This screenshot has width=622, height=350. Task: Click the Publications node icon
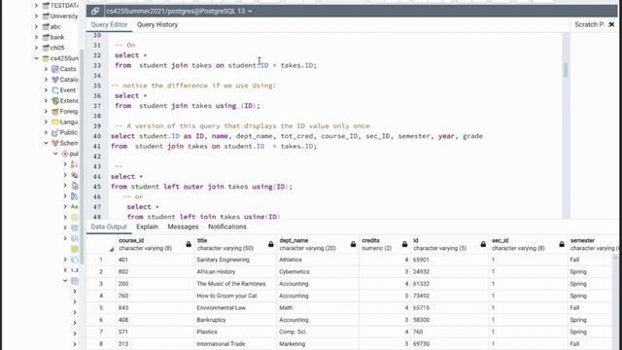pyautogui.click(x=55, y=132)
